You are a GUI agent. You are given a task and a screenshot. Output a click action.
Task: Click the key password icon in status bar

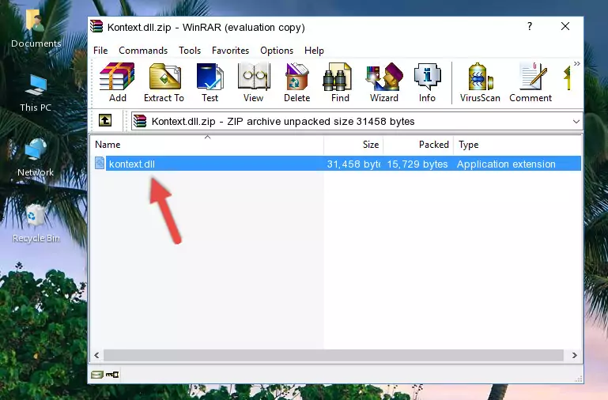click(x=112, y=375)
